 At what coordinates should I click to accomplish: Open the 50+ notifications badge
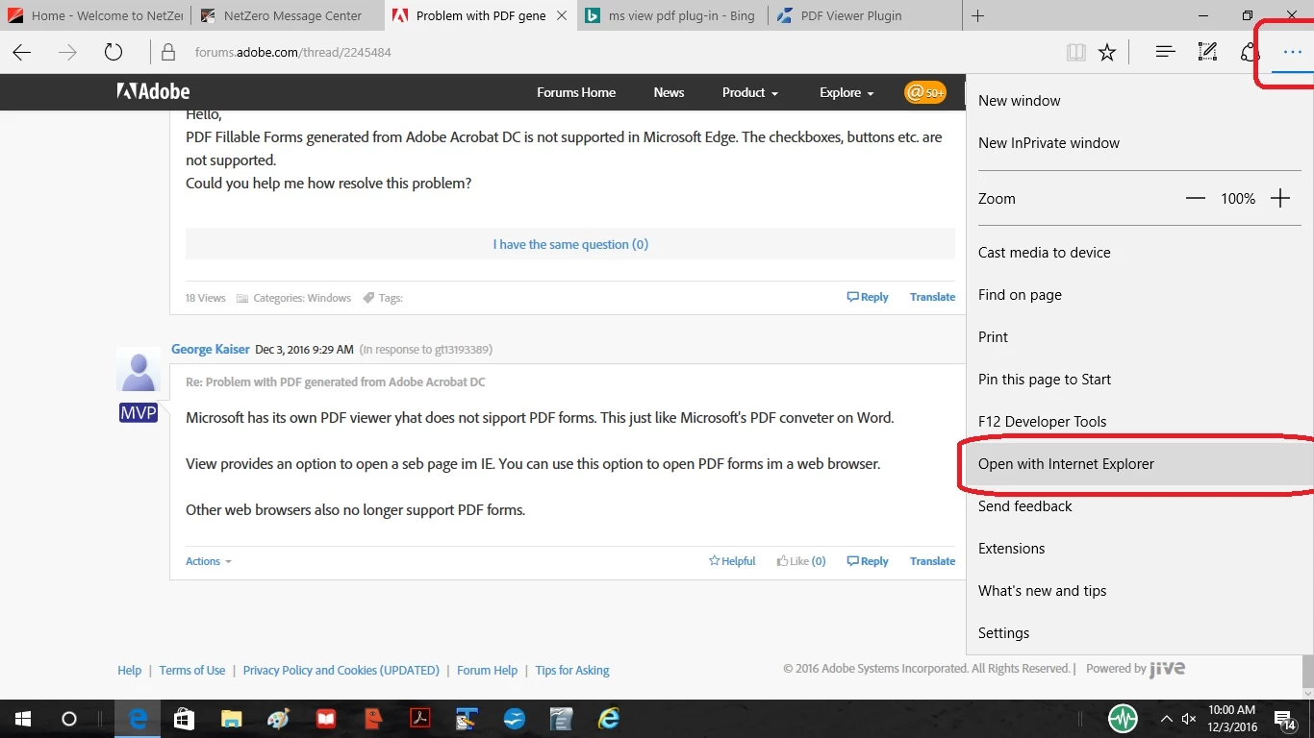click(924, 92)
